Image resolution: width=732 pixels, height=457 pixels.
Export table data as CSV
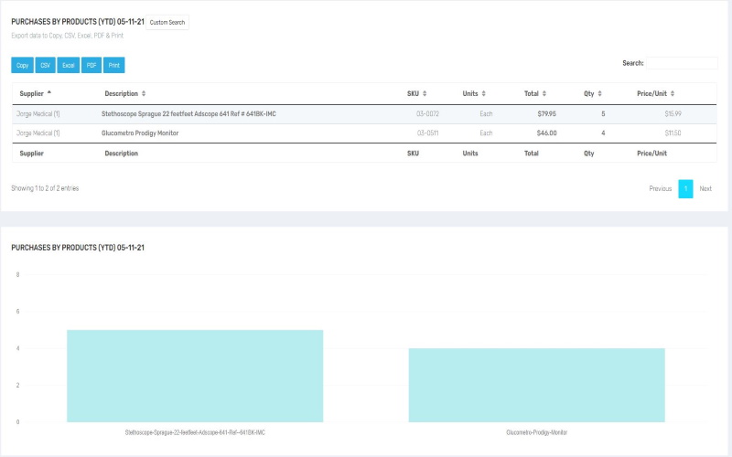(x=45, y=65)
